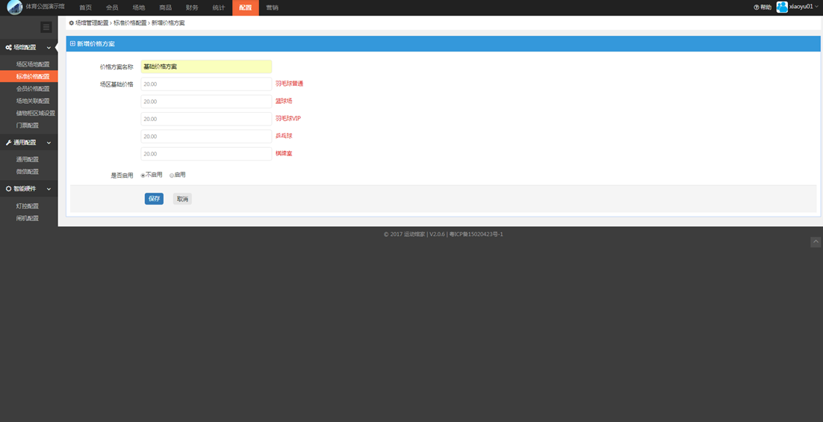Click the scroll-to-top arrow icon
The width and height of the screenshot is (823, 422).
coord(816,242)
